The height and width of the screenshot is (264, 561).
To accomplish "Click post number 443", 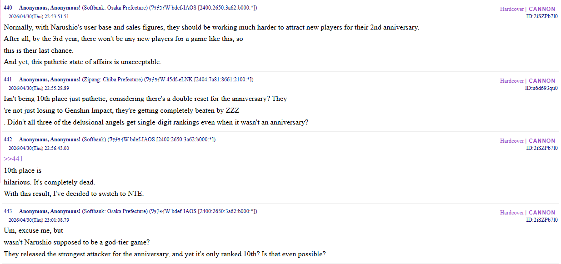I will coord(8,212).
